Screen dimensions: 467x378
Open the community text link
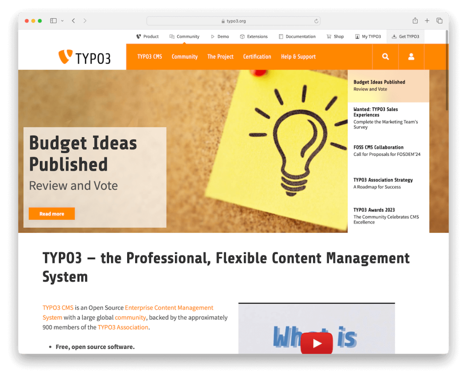(x=130, y=317)
